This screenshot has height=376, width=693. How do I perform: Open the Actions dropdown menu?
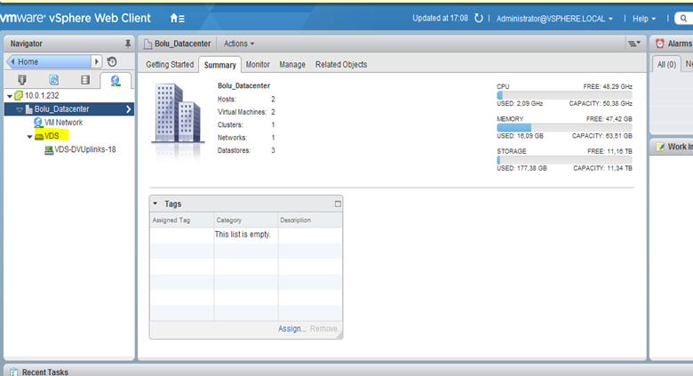point(239,44)
